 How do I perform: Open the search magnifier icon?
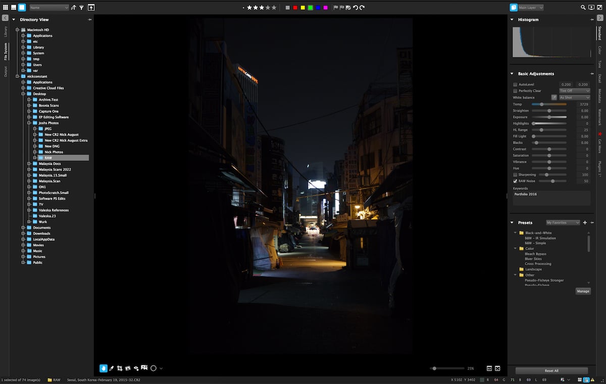583,8
